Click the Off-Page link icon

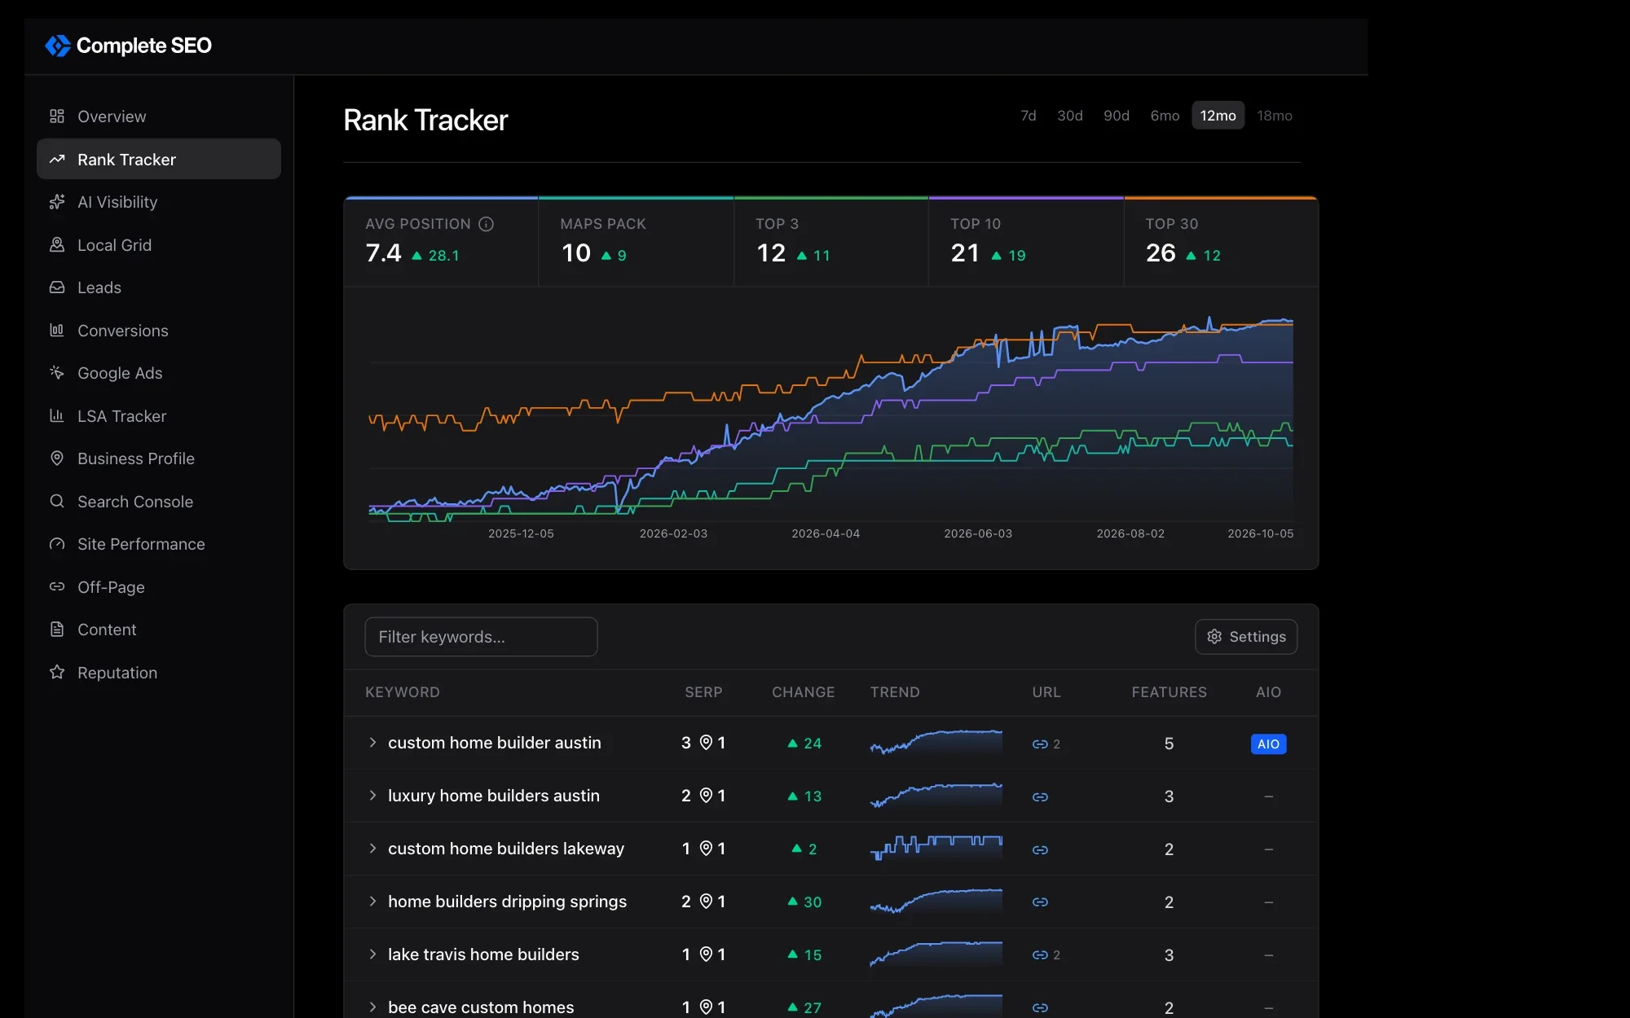coord(57,587)
